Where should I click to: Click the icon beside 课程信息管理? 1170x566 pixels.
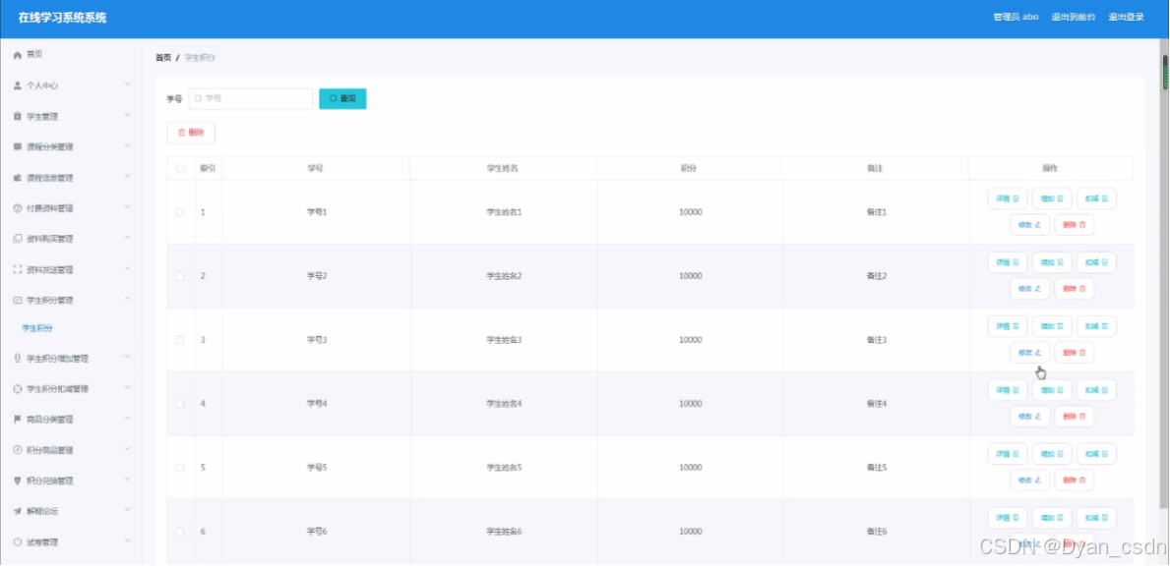click(x=18, y=178)
